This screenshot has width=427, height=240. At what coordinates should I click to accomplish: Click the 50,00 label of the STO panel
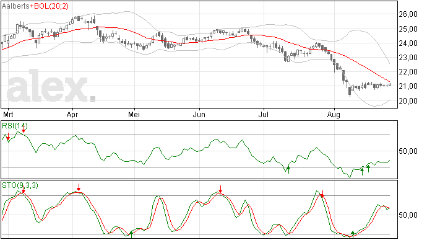(408, 215)
